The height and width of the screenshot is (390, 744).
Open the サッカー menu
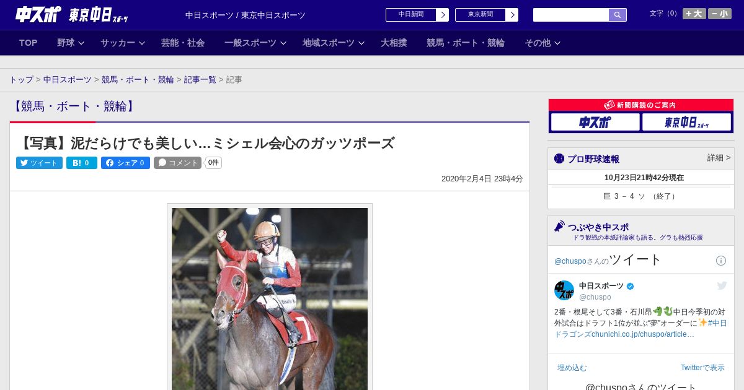118,43
